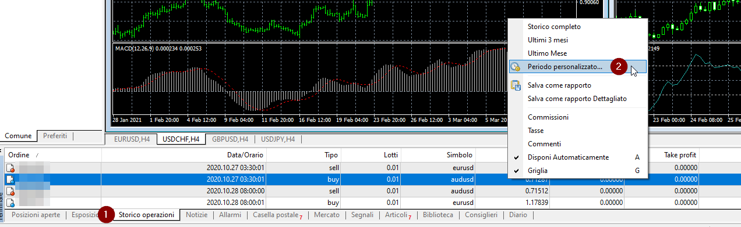
Task: Open the Allarmi tab
Action: pyautogui.click(x=230, y=215)
